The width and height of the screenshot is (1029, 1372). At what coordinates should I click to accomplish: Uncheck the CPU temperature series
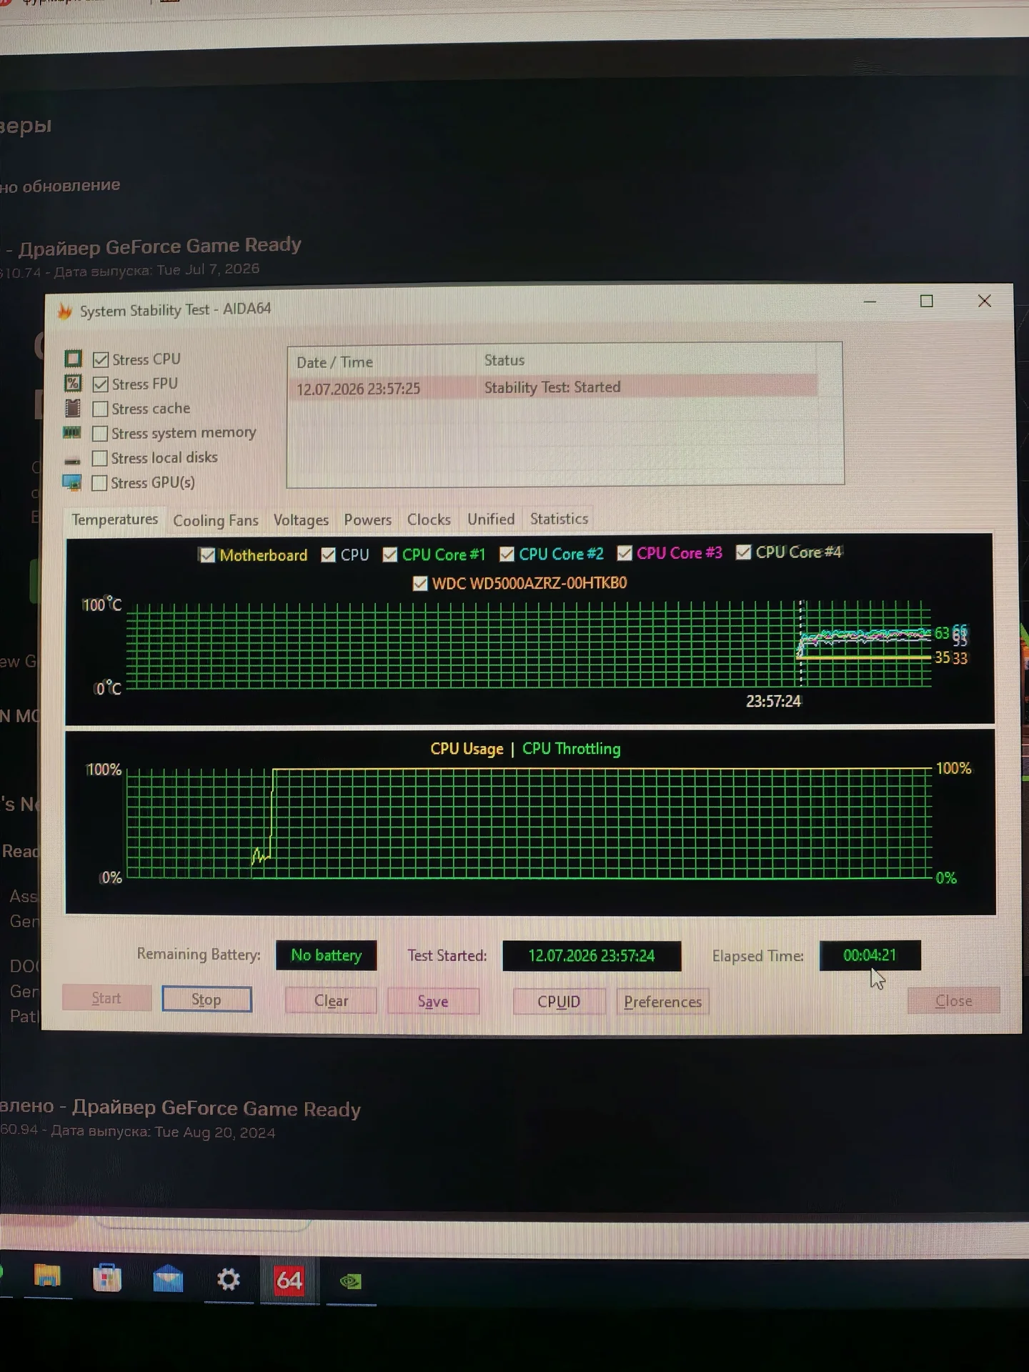329,555
